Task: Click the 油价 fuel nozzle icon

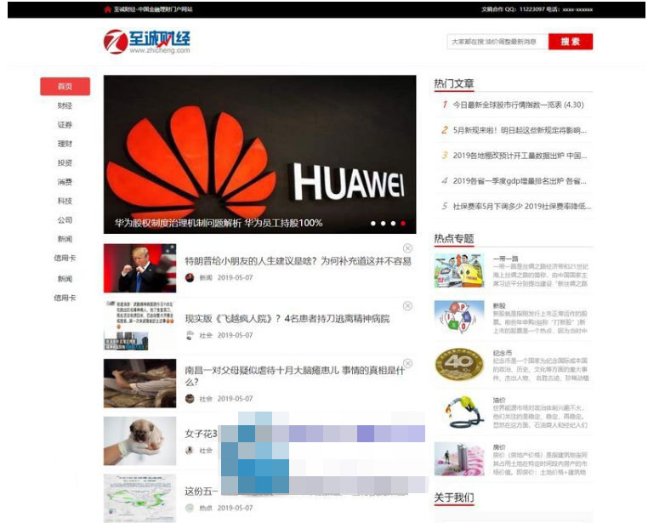Action: point(458,412)
